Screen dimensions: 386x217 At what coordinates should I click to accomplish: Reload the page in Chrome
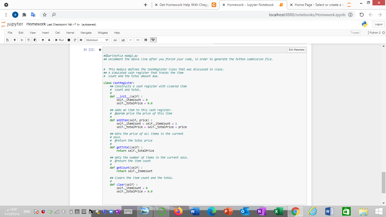(361, 15)
